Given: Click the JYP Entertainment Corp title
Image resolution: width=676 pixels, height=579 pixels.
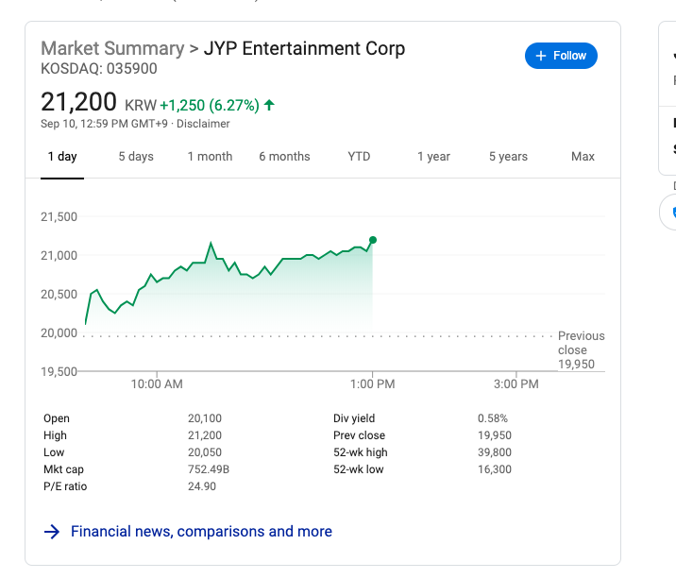Looking at the screenshot, I should [x=304, y=48].
